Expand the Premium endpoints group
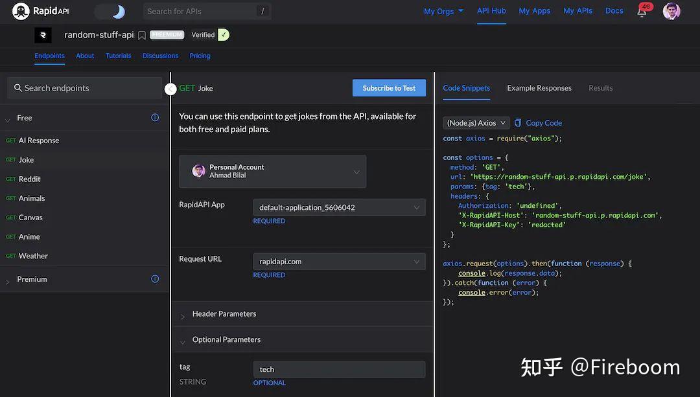The width and height of the screenshot is (700, 397). (8, 282)
